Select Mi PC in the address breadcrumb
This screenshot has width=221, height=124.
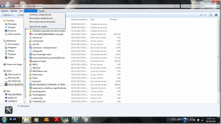click(x=20, y=6)
